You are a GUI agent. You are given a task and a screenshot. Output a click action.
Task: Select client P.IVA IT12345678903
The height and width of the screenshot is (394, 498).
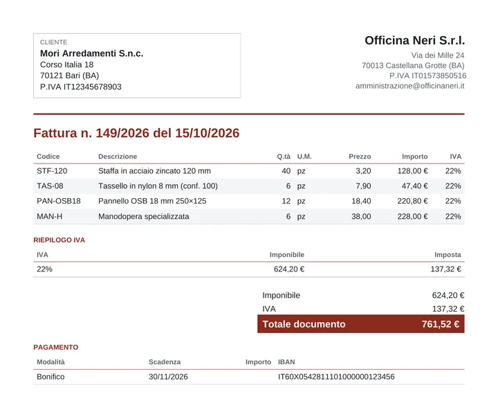pos(81,87)
